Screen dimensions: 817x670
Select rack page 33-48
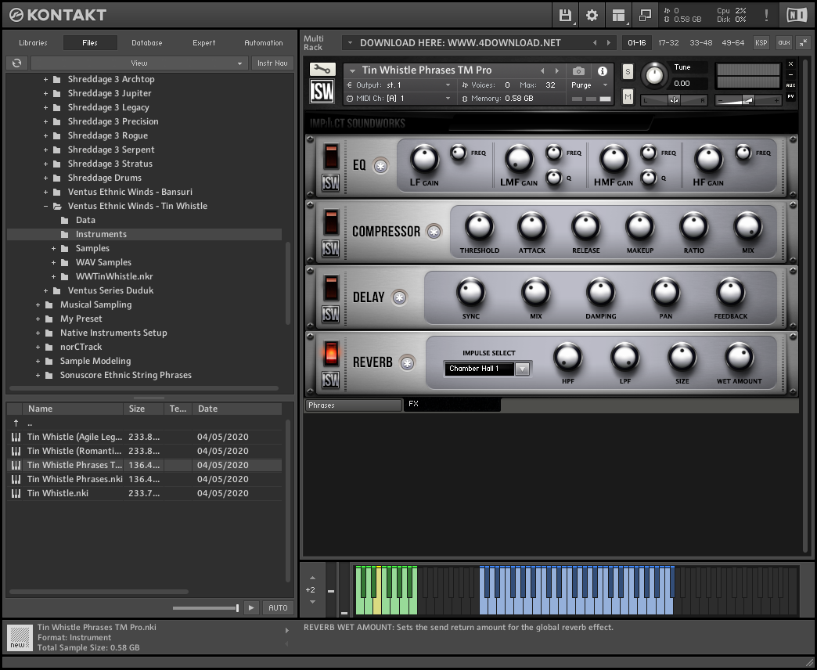(x=701, y=43)
